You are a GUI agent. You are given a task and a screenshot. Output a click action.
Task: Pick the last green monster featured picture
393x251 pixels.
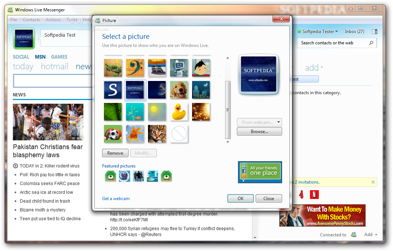[166, 176]
